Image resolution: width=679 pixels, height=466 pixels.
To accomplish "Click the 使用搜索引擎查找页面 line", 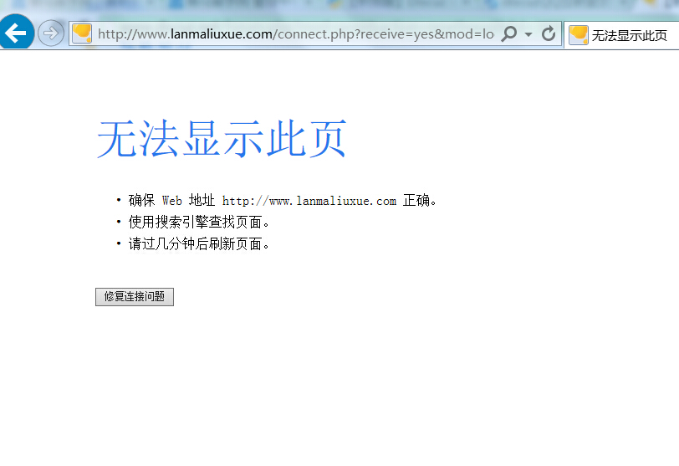I will click(199, 223).
